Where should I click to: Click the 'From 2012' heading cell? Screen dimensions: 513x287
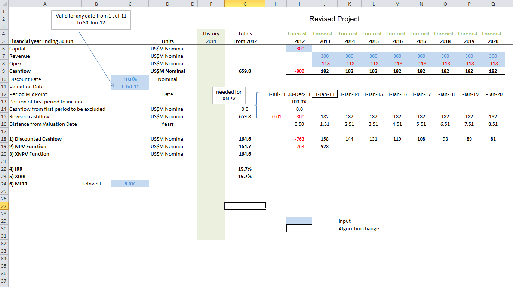tap(245, 41)
